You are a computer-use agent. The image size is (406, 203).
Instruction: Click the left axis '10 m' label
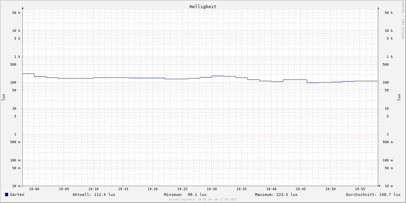16,186
